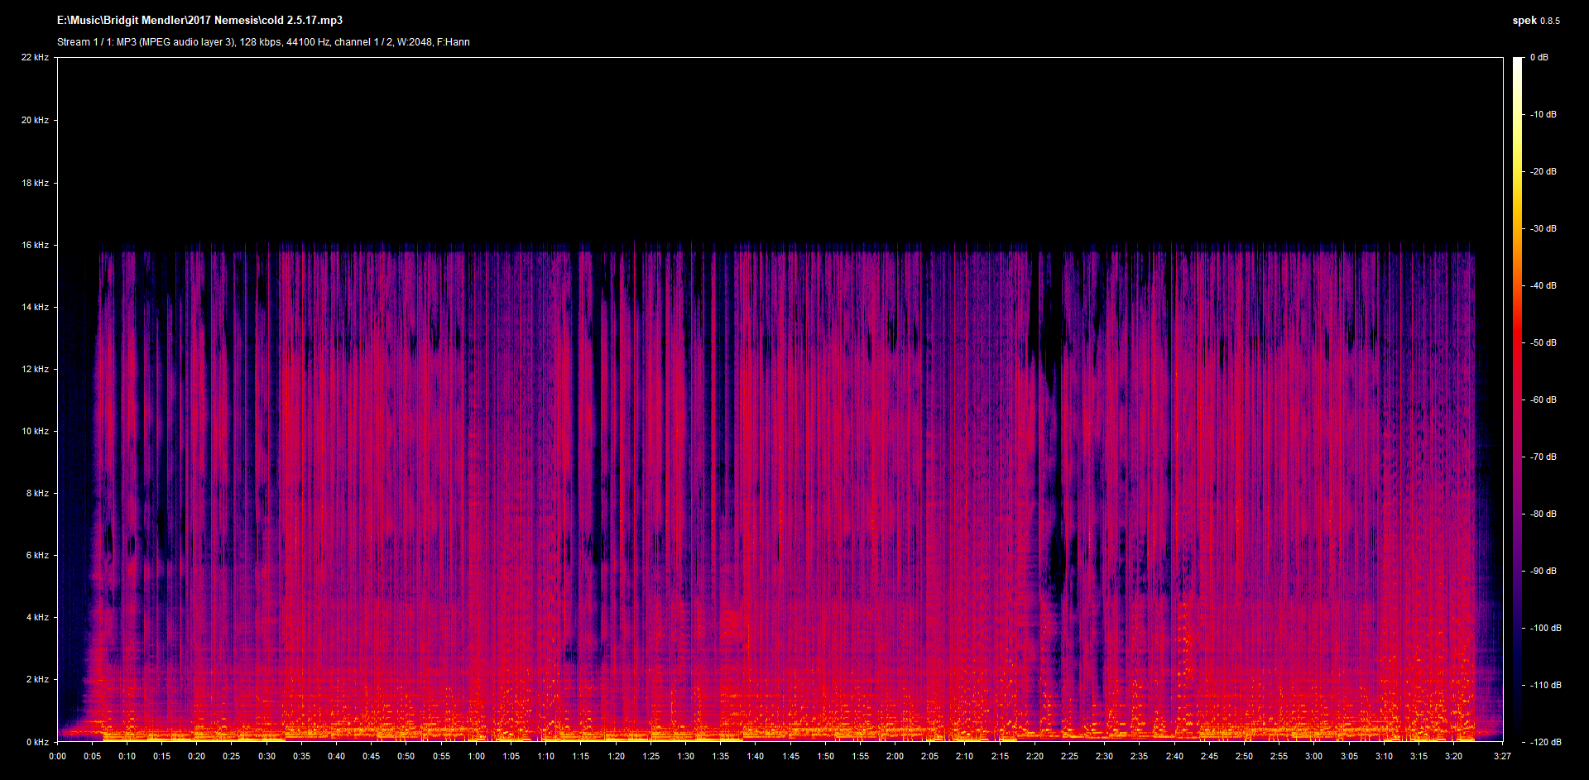Click the 2:15 time axis label
The width and height of the screenshot is (1589, 780).
(1000, 756)
